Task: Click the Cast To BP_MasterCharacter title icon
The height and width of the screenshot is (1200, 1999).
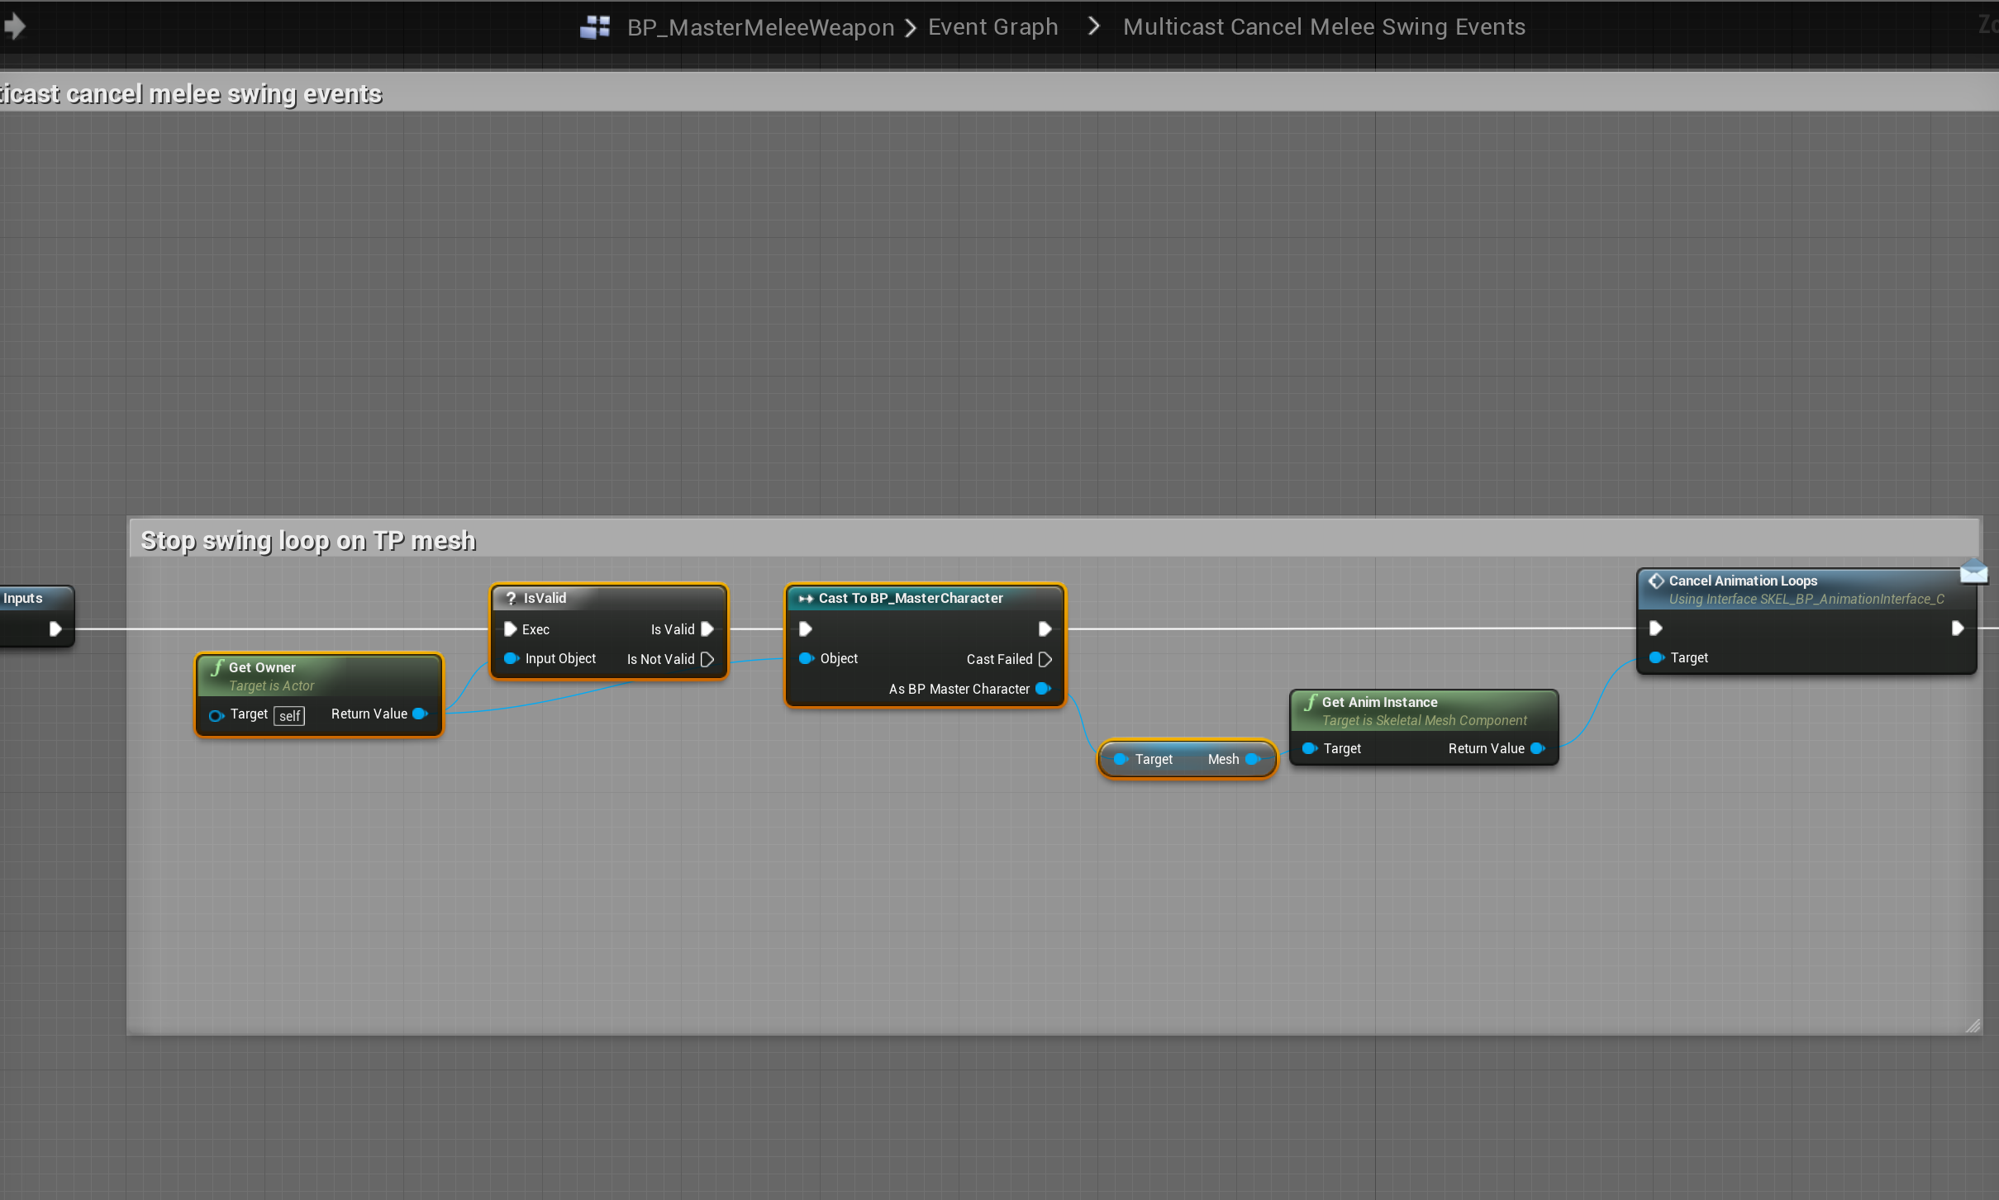Action: [806, 598]
